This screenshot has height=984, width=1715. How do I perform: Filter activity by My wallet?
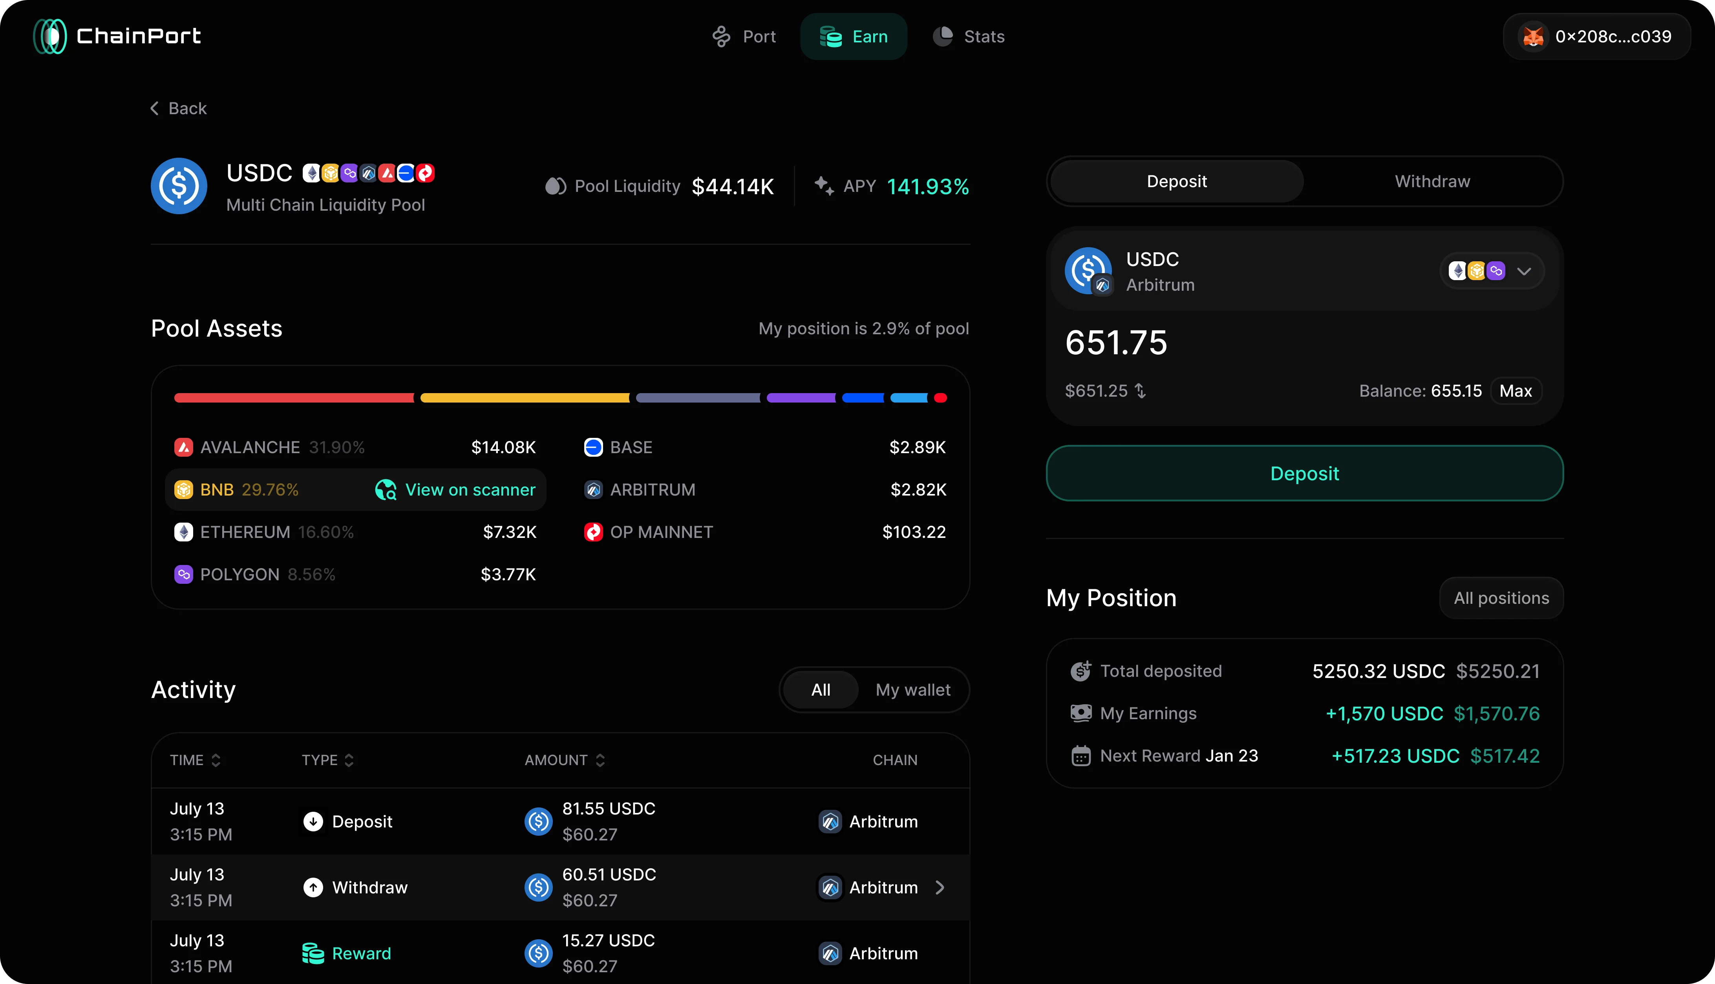[x=912, y=690]
